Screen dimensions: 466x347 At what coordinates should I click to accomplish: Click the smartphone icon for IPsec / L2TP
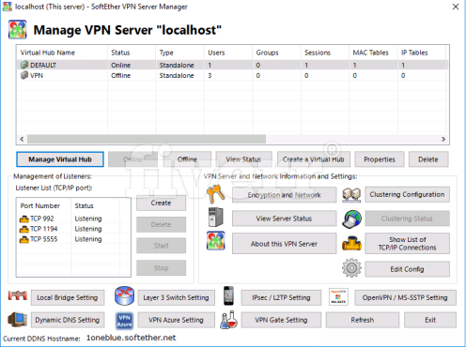click(228, 295)
